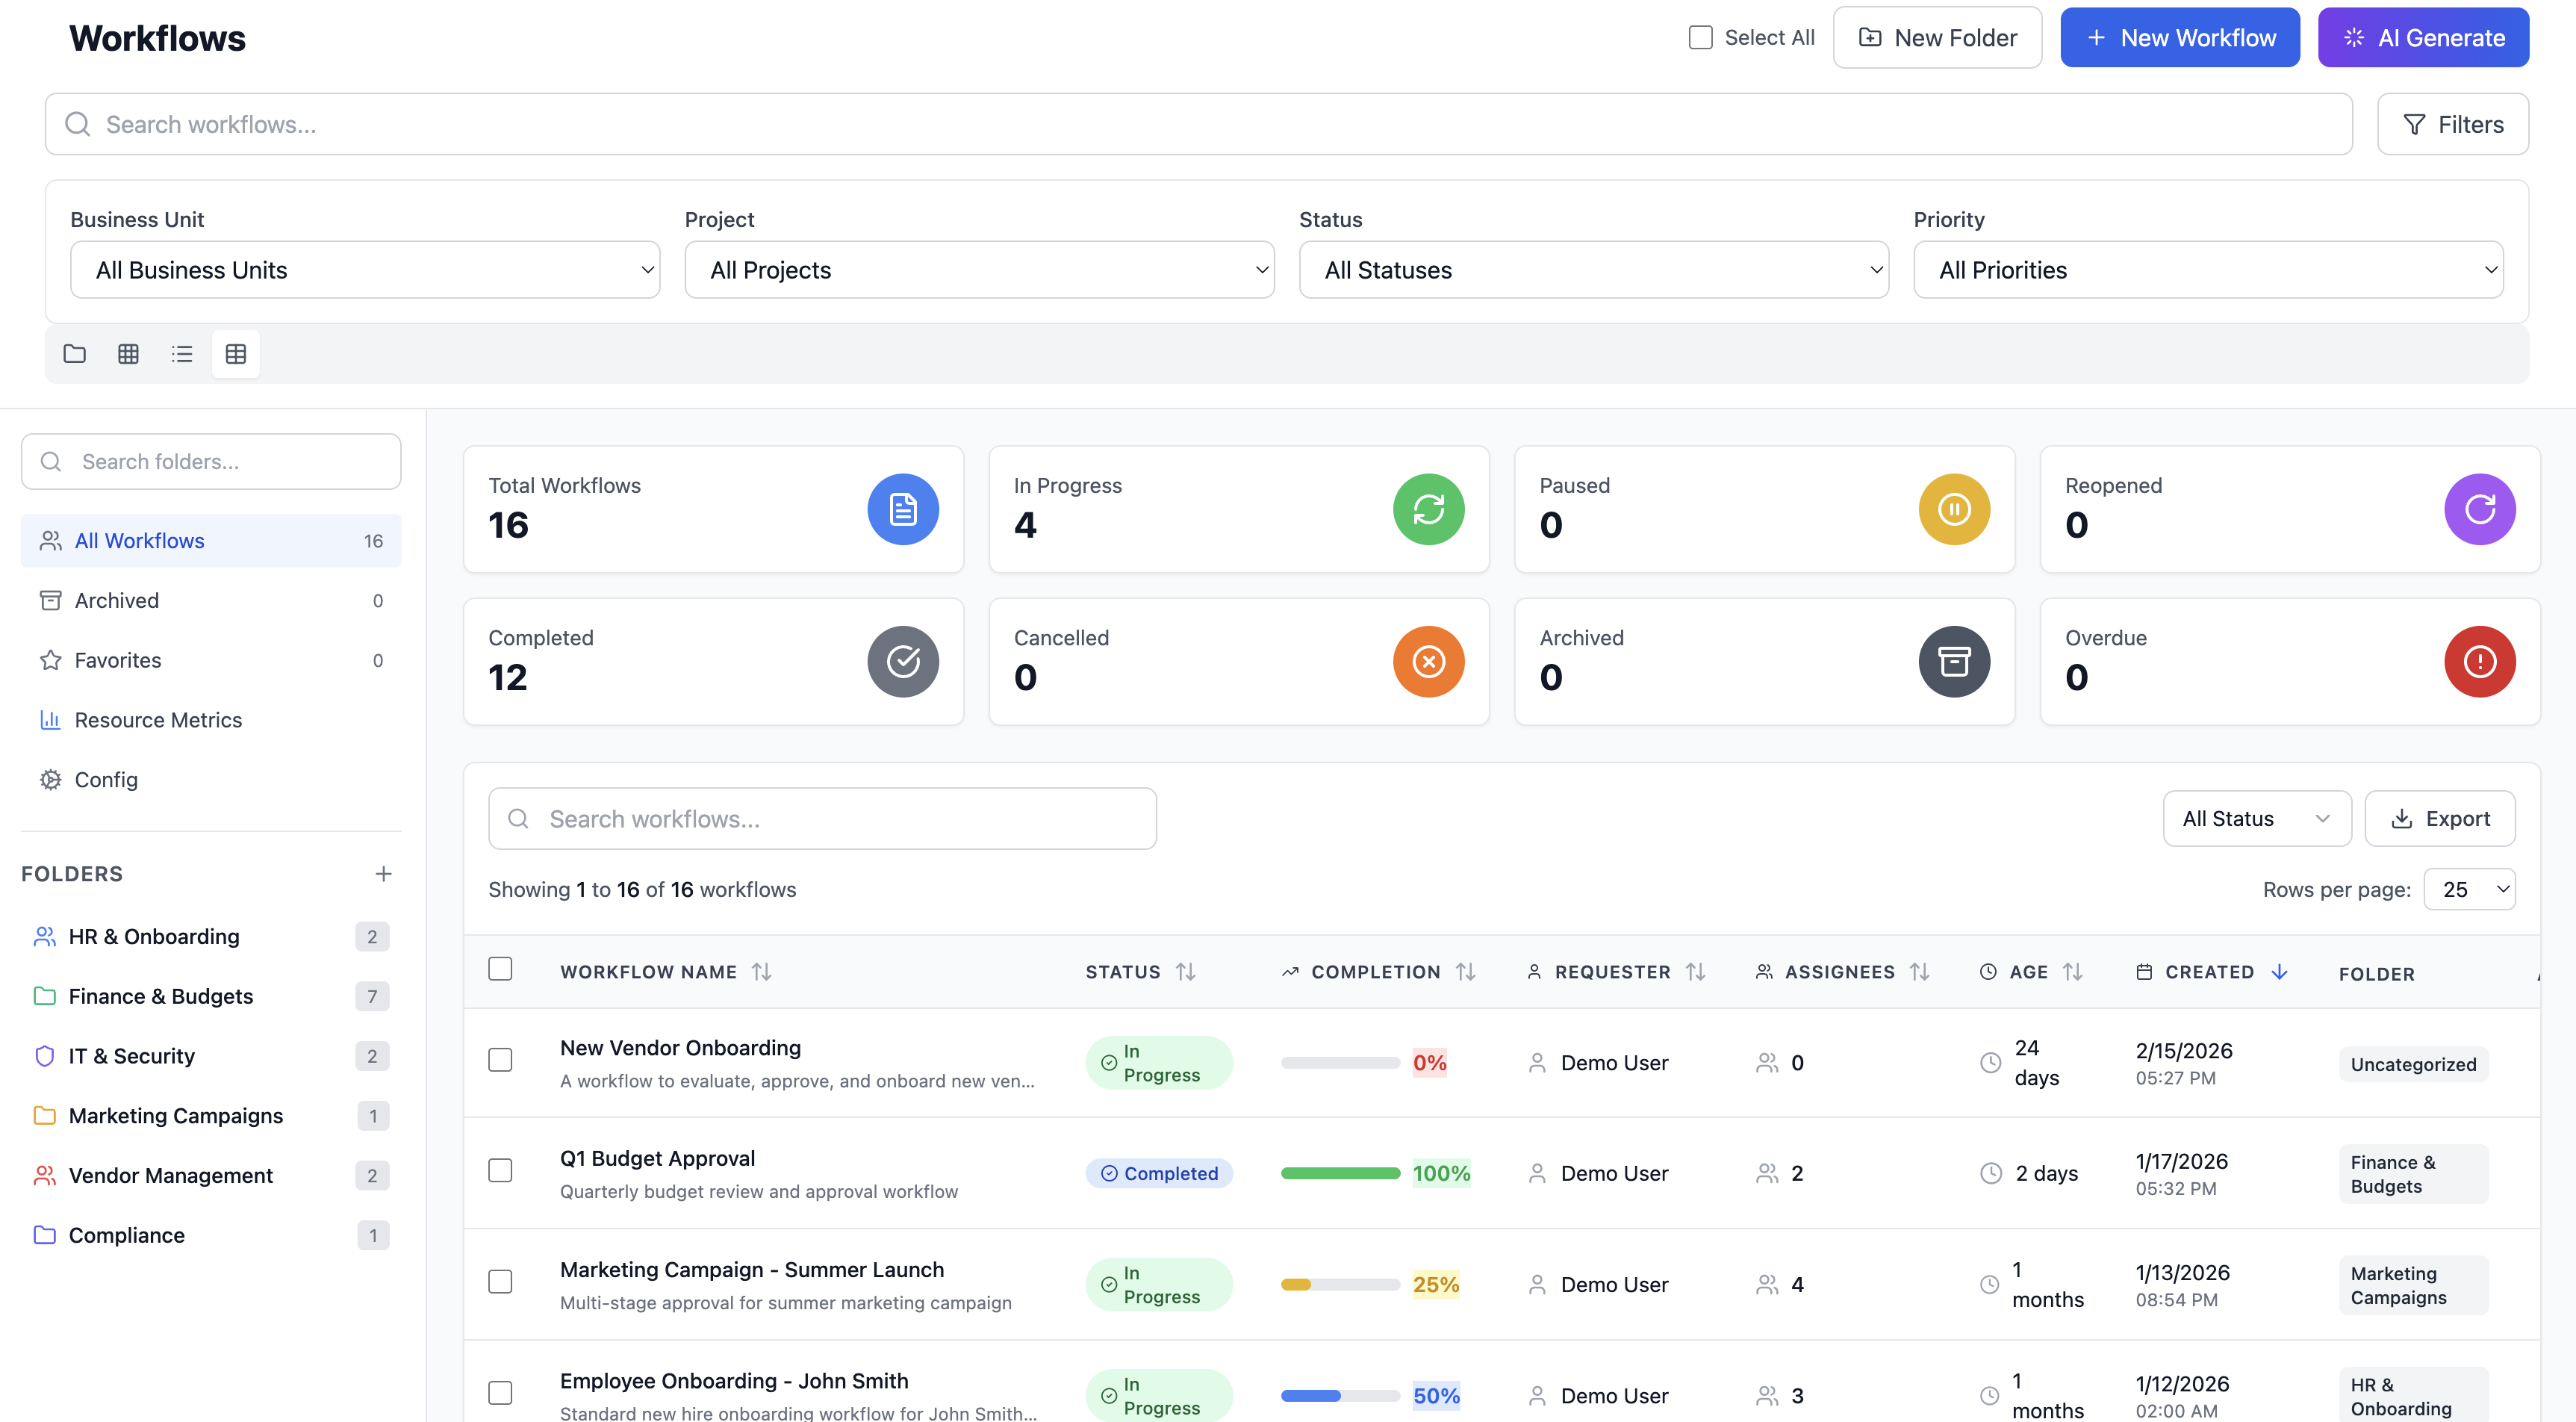Tick the New Vendor Onboarding row checkbox
The height and width of the screenshot is (1422, 2576).
click(500, 1060)
